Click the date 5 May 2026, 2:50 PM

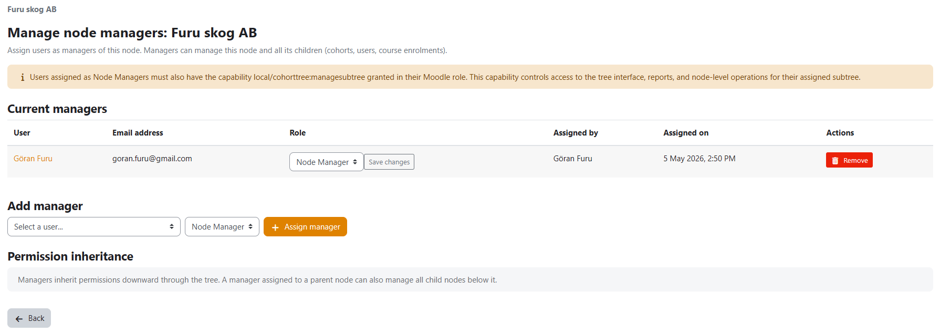(699, 159)
